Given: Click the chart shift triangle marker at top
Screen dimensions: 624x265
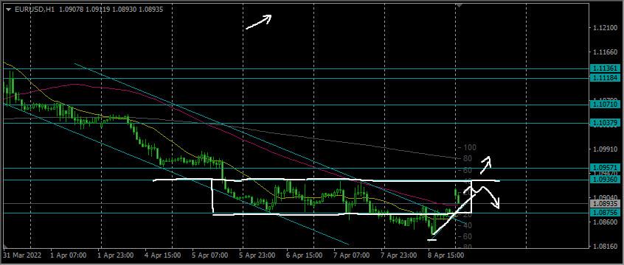Looking at the screenshot, I should tap(459, 4).
